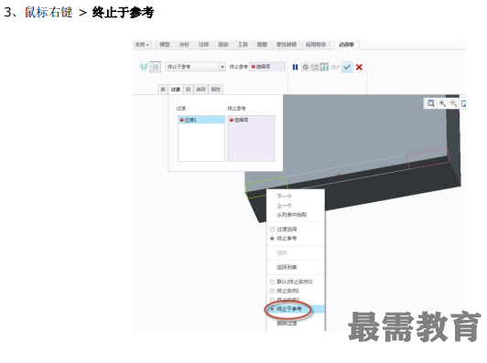Image resolution: width=487 pixels, height=363 pixels.
Task: Click the no-preview circle icon
Action: point(306,67)
